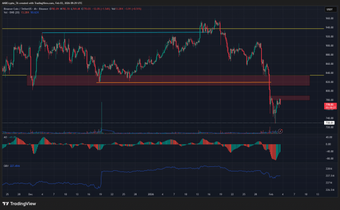This screenshot has height=210, width=340.
Task: Click the 2026 label on time axis
Action: click(x=151, y=194)
